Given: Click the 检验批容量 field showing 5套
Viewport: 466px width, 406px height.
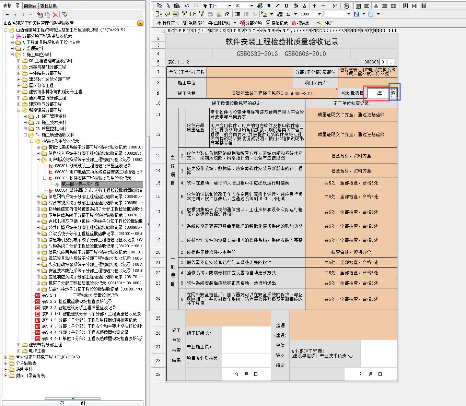Looking at the screenshot, I should (x=378, y=93).
